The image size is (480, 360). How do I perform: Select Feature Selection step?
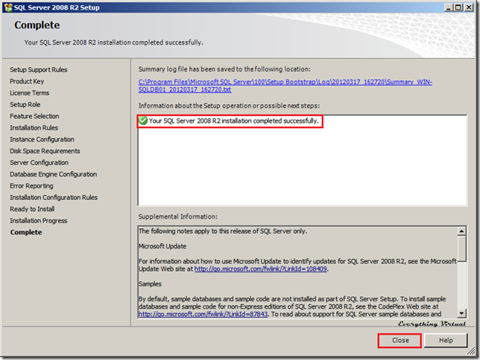click(x=34, y=116)
